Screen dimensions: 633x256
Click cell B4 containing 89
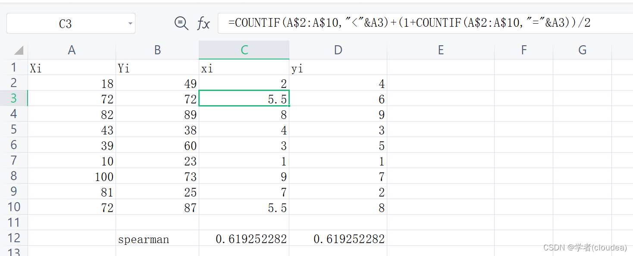coord(157,114)
